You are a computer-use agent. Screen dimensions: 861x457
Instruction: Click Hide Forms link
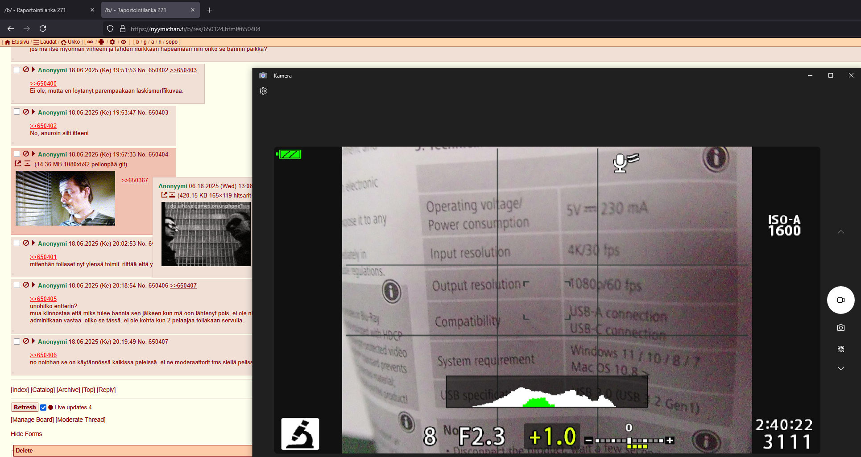[26, 434]
